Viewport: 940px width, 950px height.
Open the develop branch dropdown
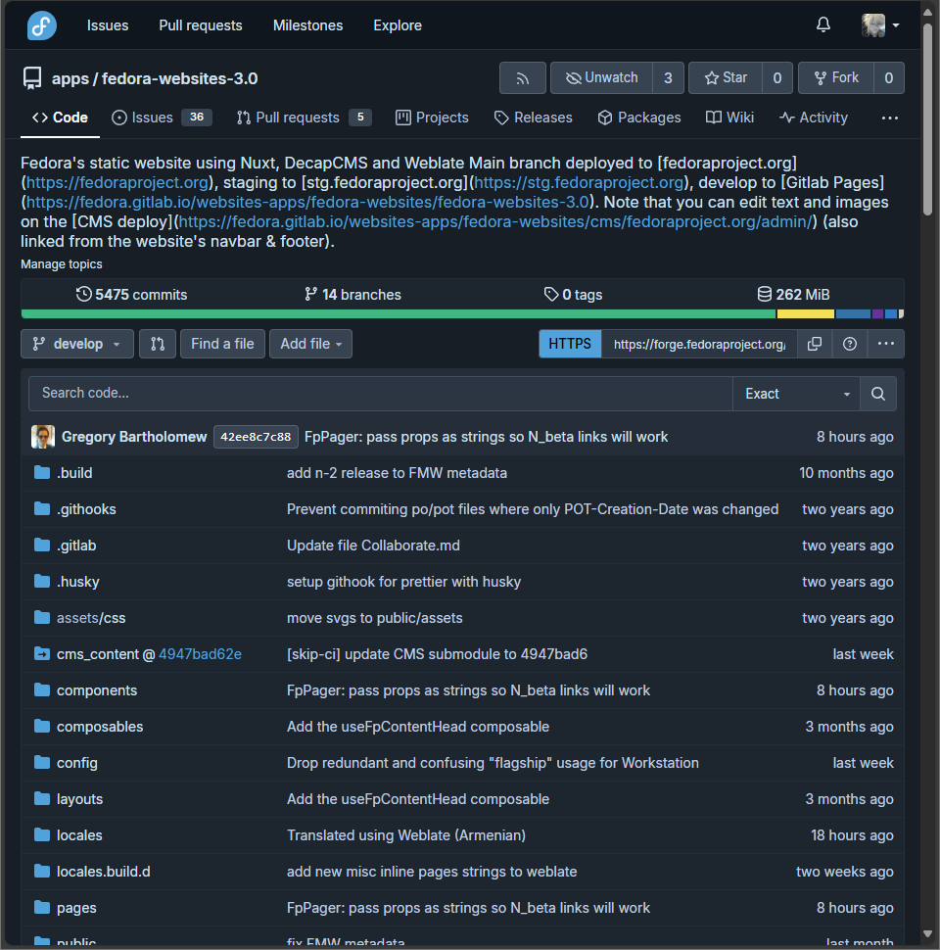point(76,344)
